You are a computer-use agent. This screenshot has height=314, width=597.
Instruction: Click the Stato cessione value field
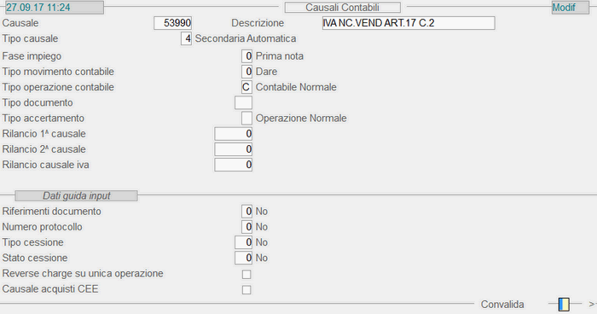coord(243,258)
